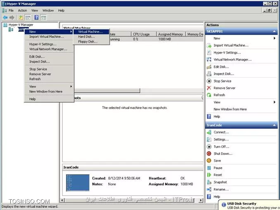Click the blue Help toolbar icon
Image resolution: width=280 pixels, height=210 pixels.
(x=36, y=17)
